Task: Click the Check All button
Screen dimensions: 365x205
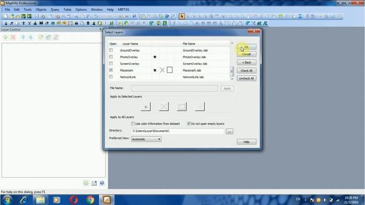Action: pos(246,71)
